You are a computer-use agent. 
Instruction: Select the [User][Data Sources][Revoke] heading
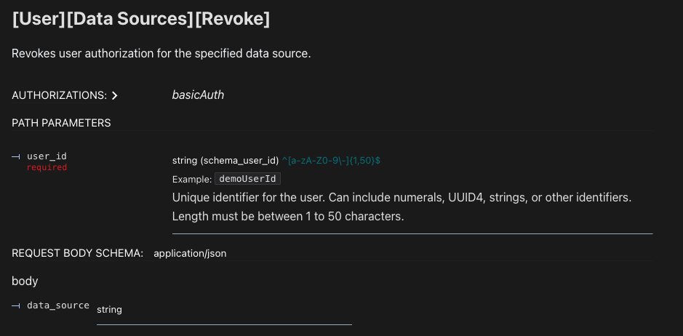click(x=141, y=20)
